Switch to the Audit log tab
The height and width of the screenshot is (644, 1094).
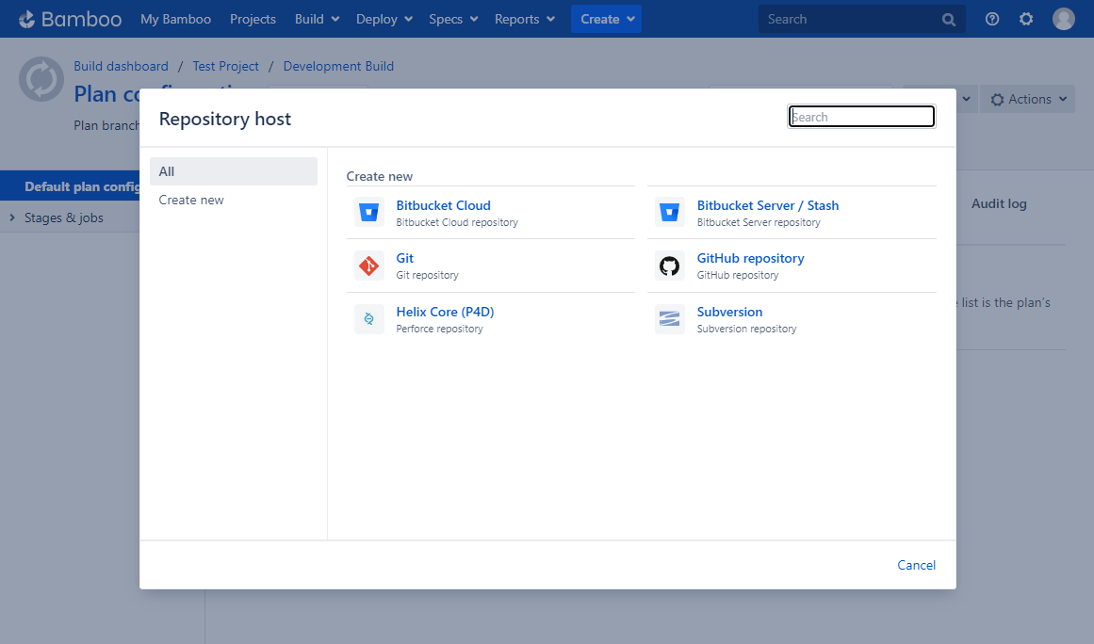[999, 203]
